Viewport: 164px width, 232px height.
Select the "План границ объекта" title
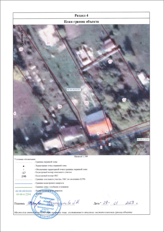(81, 22)
